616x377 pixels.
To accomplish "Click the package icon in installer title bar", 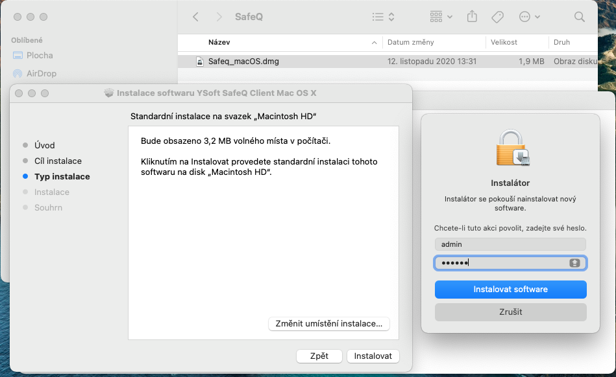I will point(109,93).
